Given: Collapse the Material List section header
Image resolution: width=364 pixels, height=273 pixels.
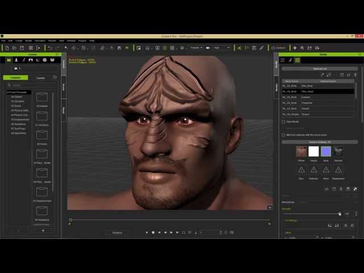Looking at the screenshot, I should [320, 69].
